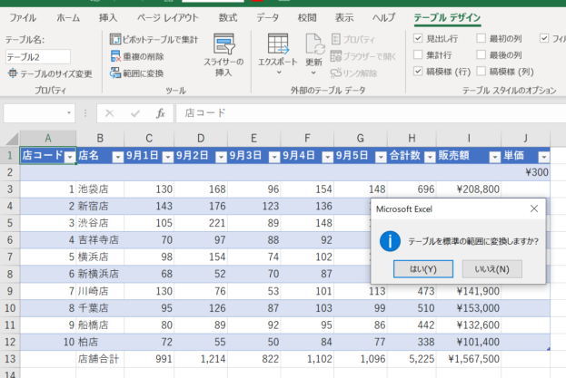Image resolution: width=566 pixels, height=378 pixels.
Task: Open the 店名 column filter dropdown
Action: (x=118, y=157)
